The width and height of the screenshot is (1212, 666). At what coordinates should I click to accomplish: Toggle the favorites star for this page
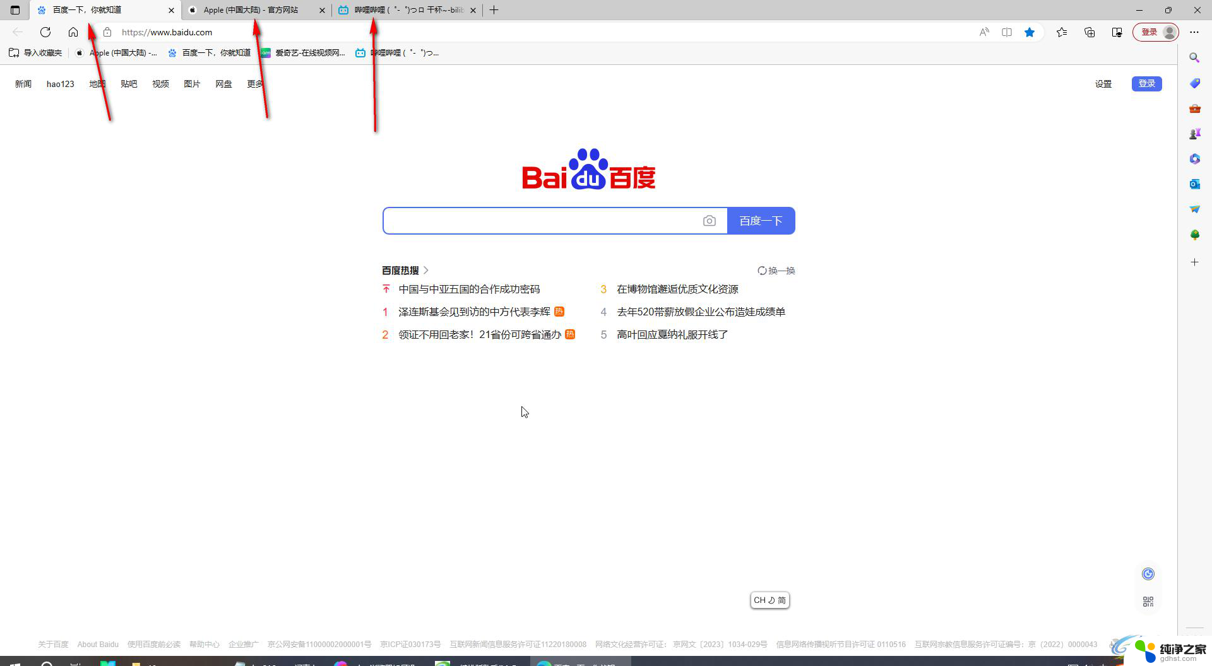coord(1030,32)
